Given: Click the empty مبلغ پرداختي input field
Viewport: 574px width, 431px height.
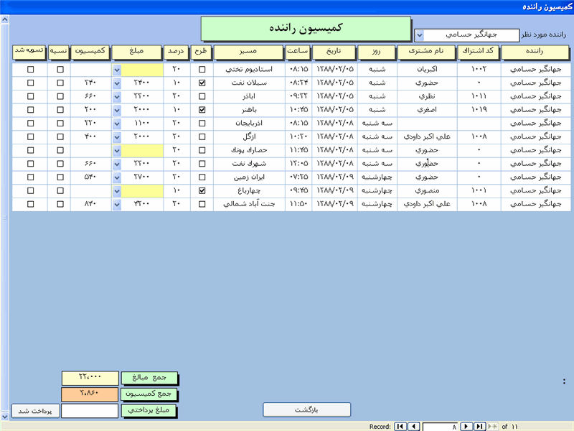Looking at the screenshot, I should click(x=89, y=412).
